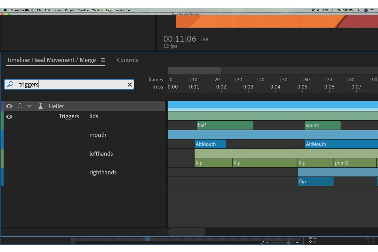Select the point2 trigger bar in lefthands
This screenshot has width=378, height=252.
coord(355,163)
